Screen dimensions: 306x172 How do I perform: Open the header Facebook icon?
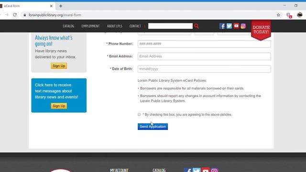pos(222,26)
